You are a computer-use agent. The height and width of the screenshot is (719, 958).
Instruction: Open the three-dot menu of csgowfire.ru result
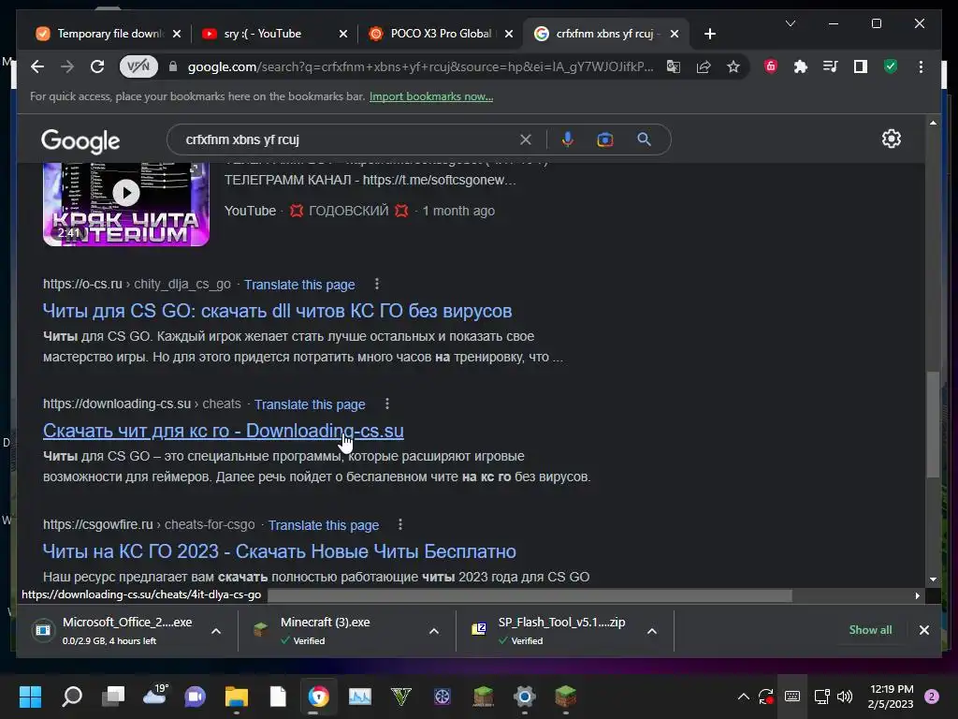[400, 524]
